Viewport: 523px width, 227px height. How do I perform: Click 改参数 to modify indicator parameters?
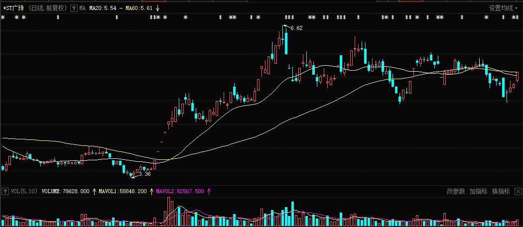[x=456, y=191]
